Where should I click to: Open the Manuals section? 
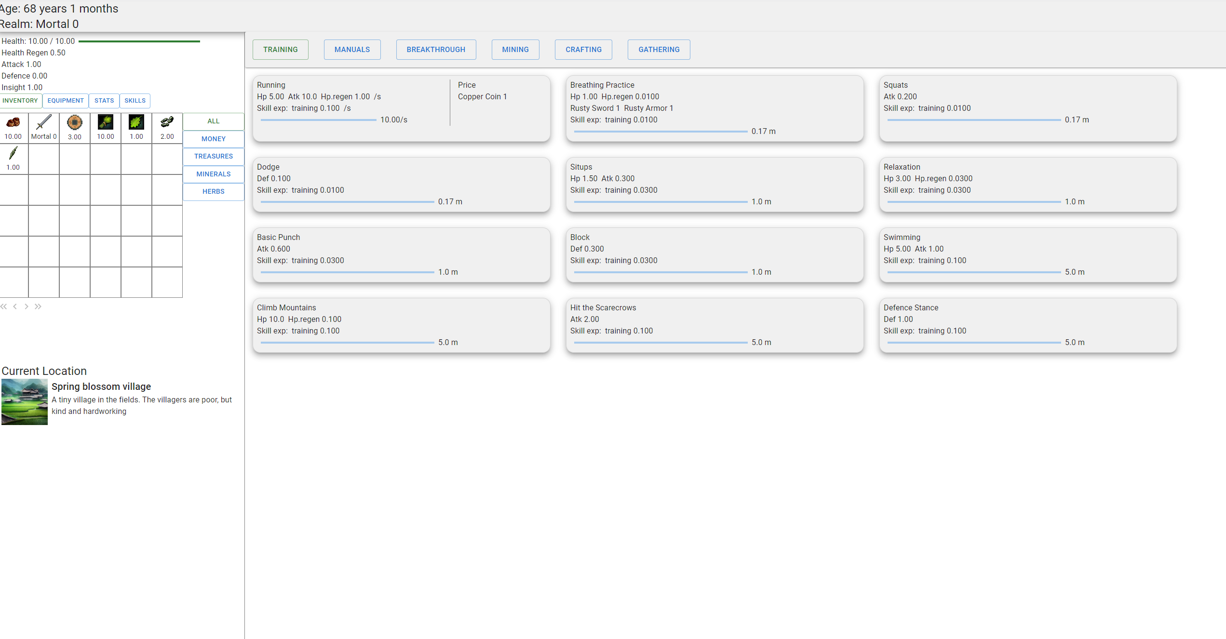pos(352,50)
